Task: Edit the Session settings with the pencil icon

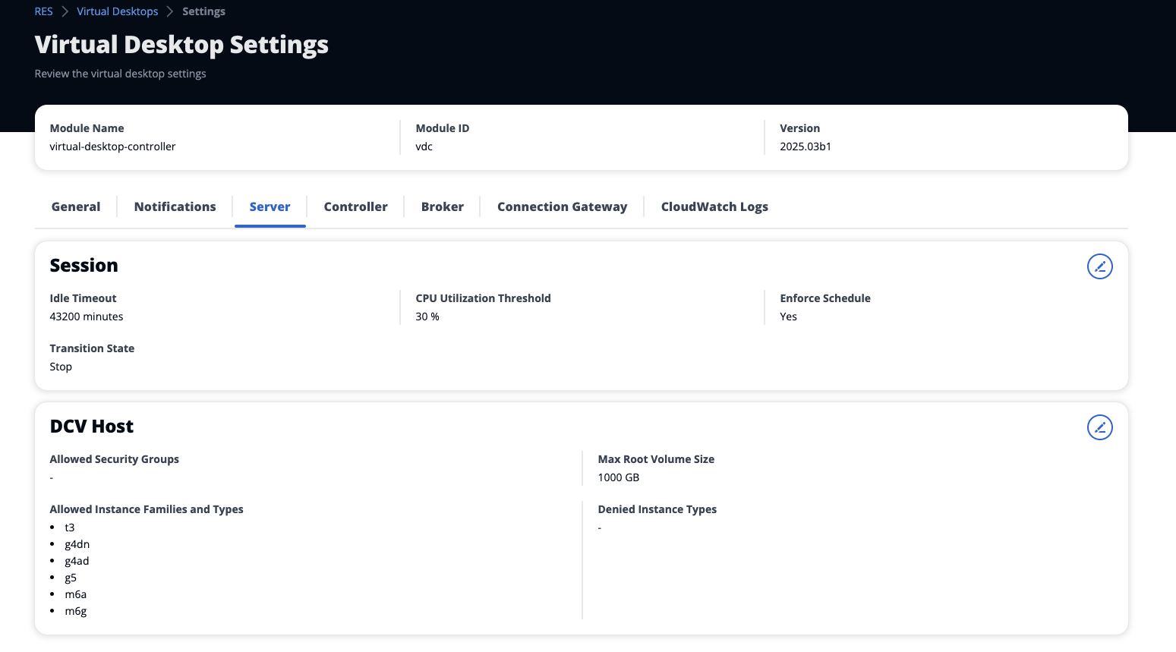Action: (1099, 266)
